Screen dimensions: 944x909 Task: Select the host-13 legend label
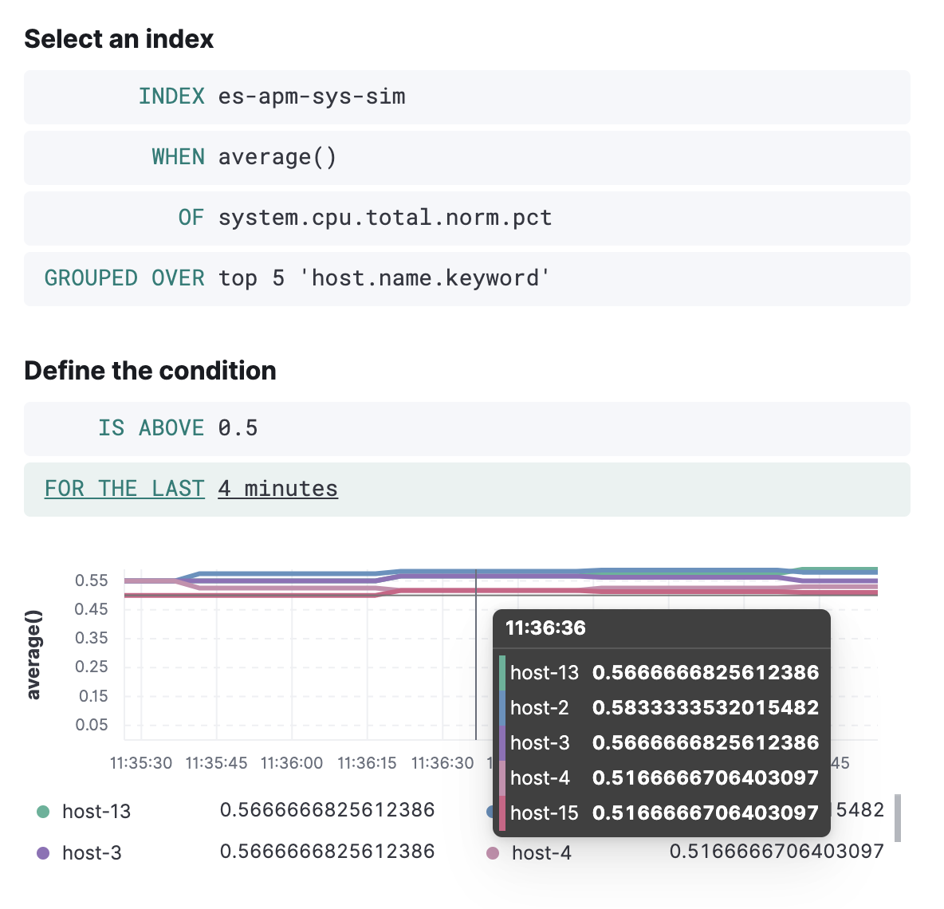coord(96,811)
